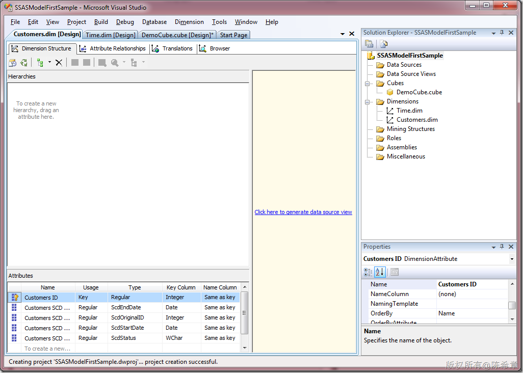Open the Dimension menu

click(189, 22)
